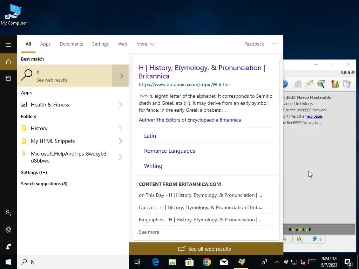Click the muted volume tray icon
Image resolution: width=359 pixels, height=269 pixels.
tap(303, 262)
